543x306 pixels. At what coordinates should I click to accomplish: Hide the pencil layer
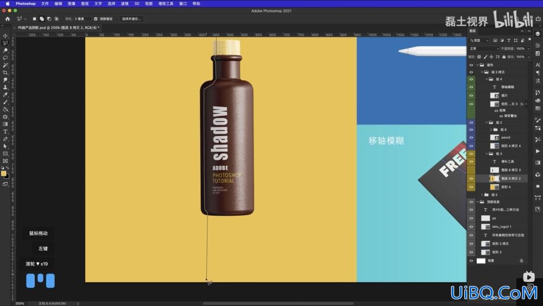tap(471, 138)
